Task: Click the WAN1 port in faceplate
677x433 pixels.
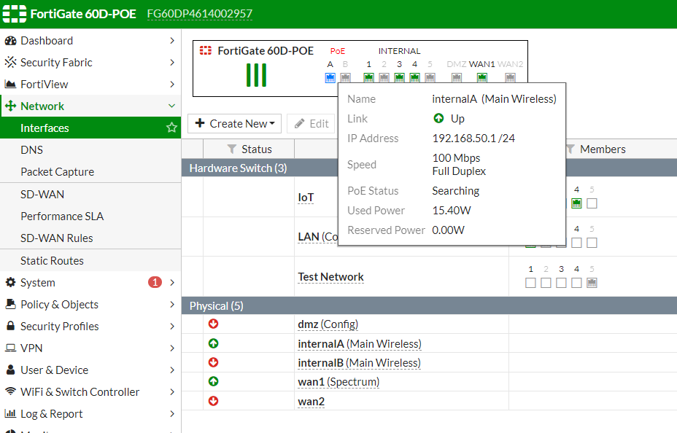Action: 481,77
